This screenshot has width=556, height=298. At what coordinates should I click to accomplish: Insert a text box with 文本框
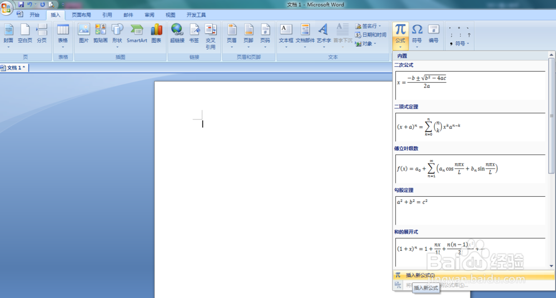tap(286, 36)
